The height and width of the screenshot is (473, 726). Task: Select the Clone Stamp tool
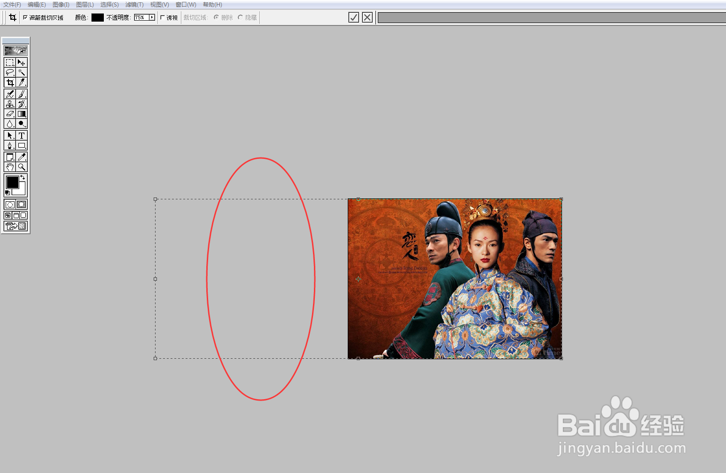point(10,104)
